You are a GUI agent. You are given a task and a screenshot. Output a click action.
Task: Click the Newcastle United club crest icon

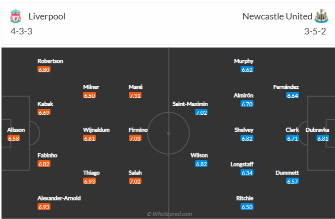click(319, 16)
